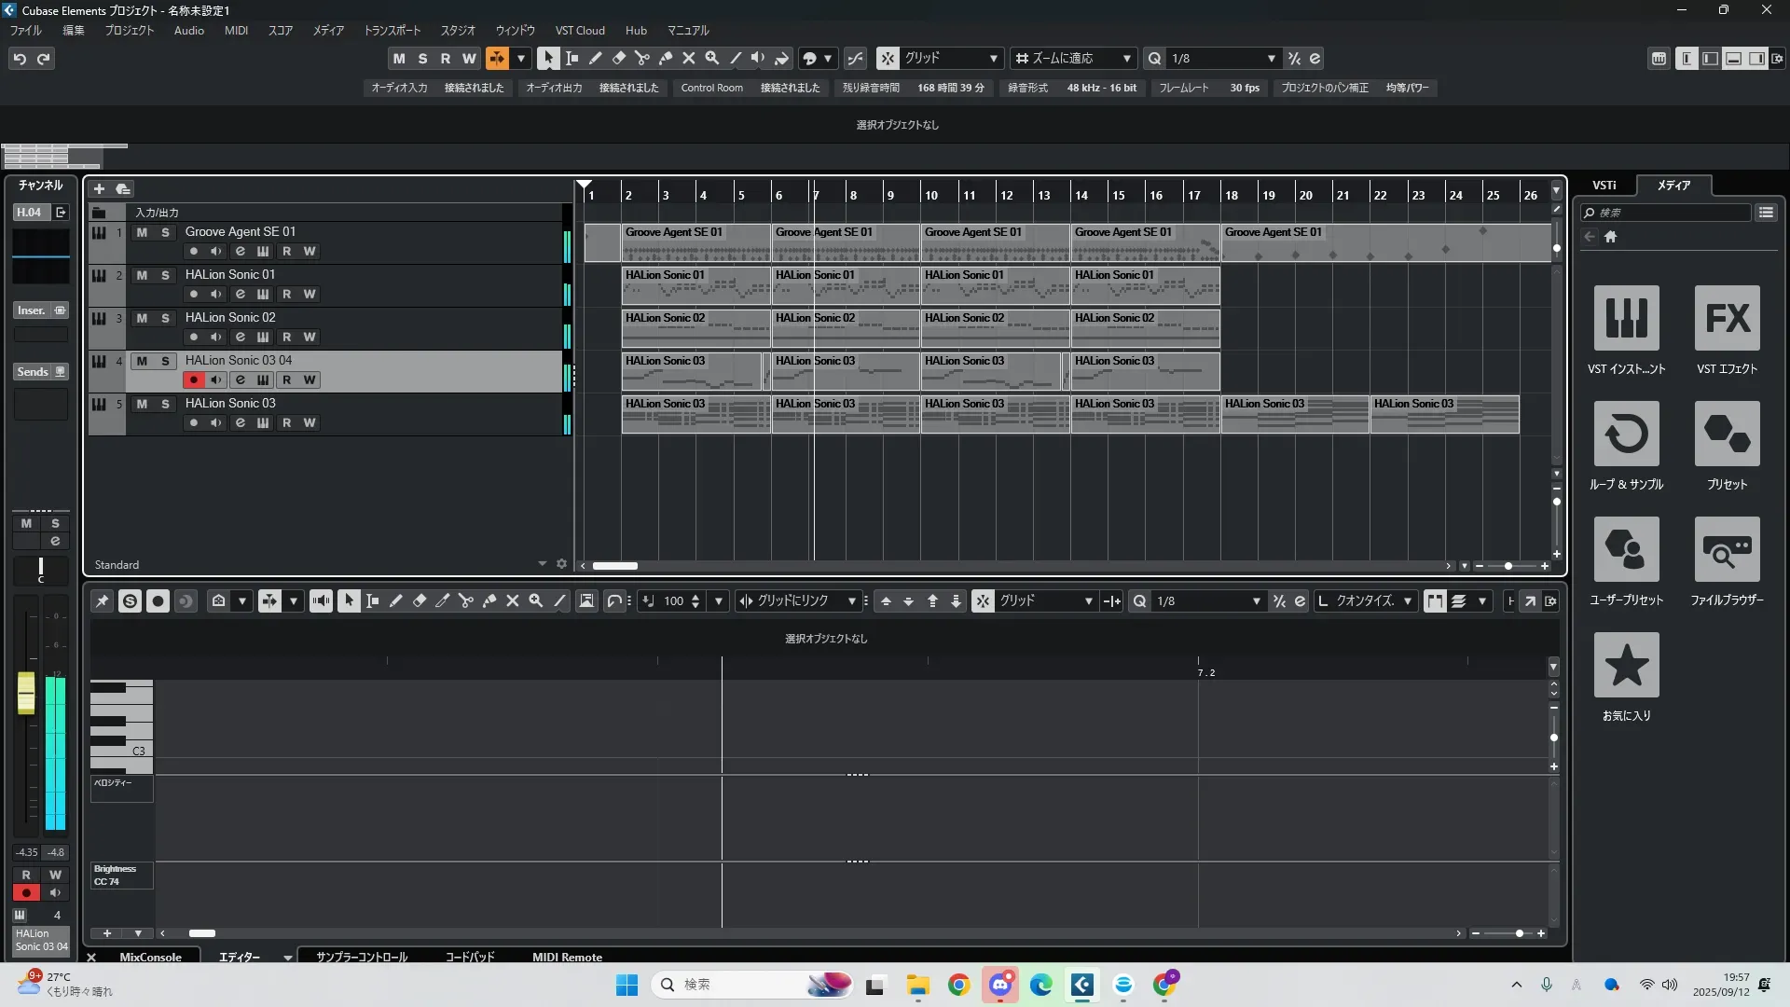
Task: Open the VST Effects FX tile
Action: point(1727,318)
